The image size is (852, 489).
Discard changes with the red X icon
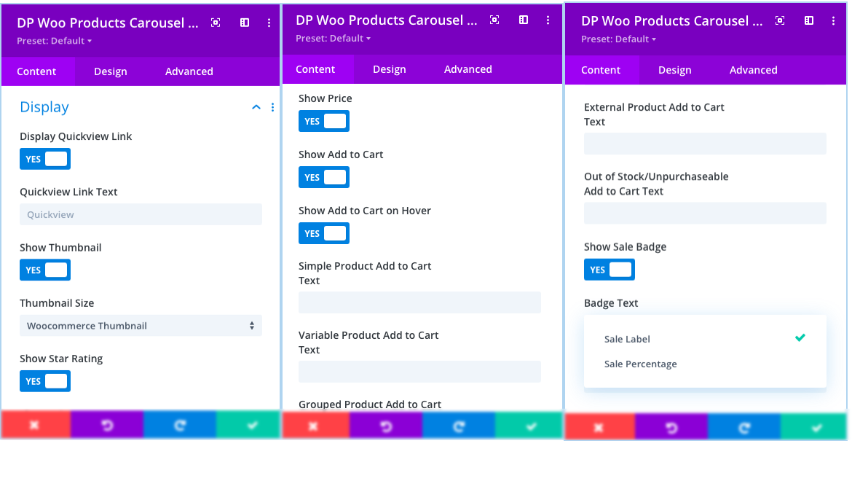click(x=36, y=425)
